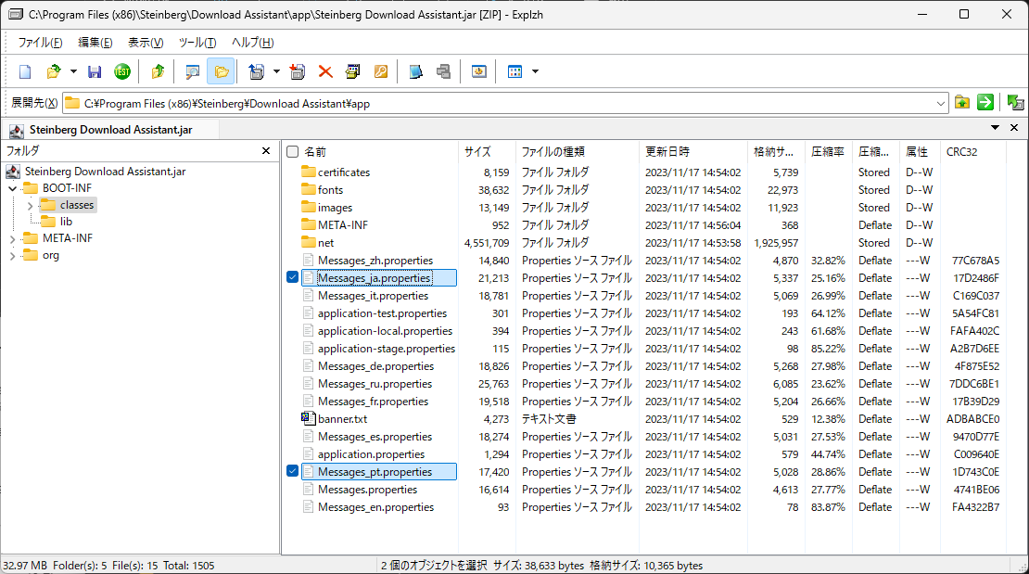The width and height of the screenshot is (1029, 574).
Task: Sort by the 属性 column header
Action: [918, 152]
